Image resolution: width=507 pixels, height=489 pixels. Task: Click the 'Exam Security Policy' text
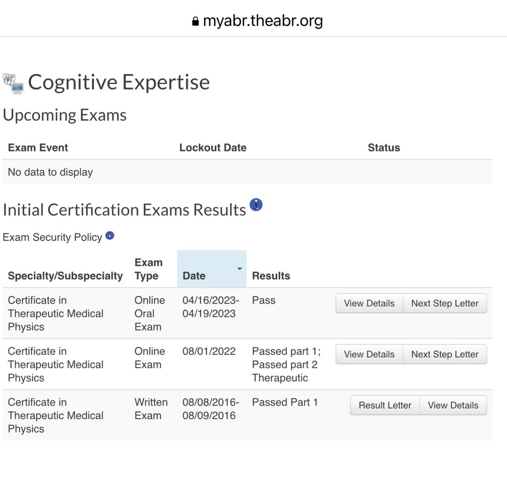click(x=52, y=237)
